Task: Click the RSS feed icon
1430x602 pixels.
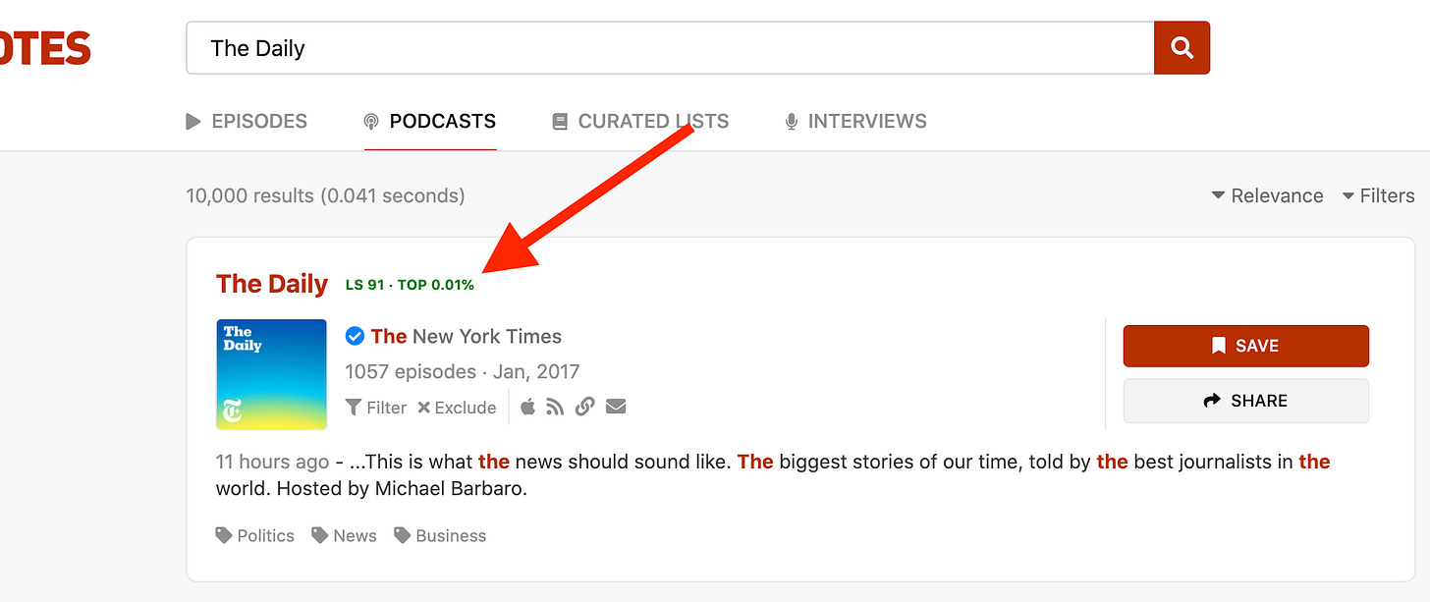Action: 555,407
